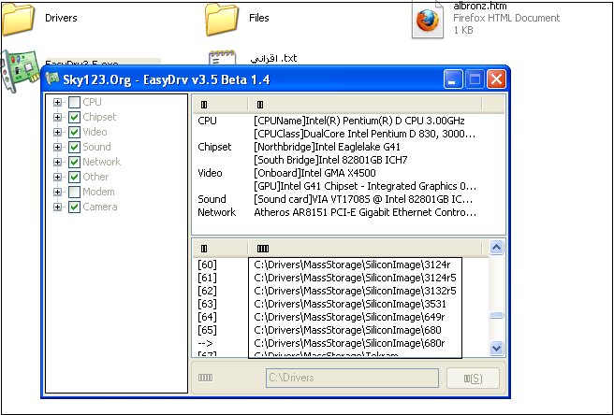Uncheck the Network checkbox
Viewport: 614px width, 415px height.
74,162
